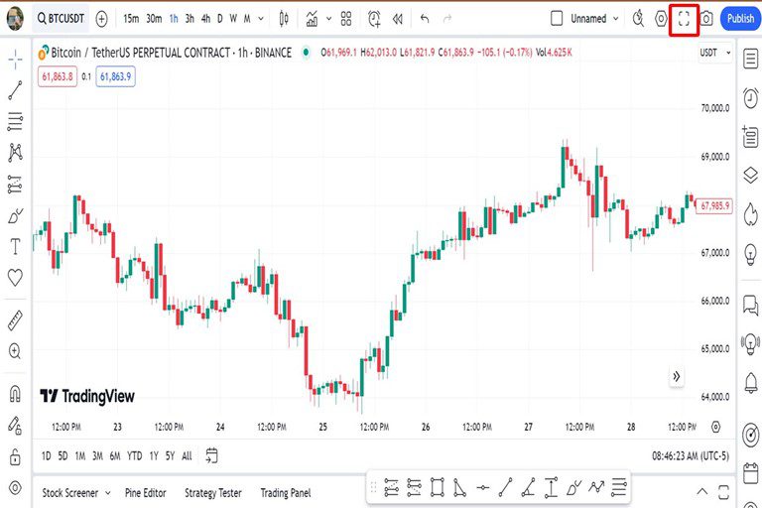Viewport: 762px width, 508px height.
Task: Expand the indicator favorites dropdown arrow
Action: click(328, 19)
